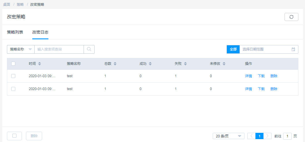
Task: Sort by 未修改 column arrows
Action: point(224,64)
